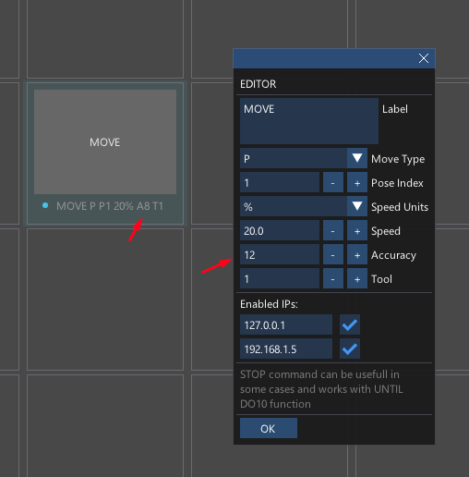Increase Accuracy with plus button
This screenshot has height=477, width=469.
(x=357, y=254)
